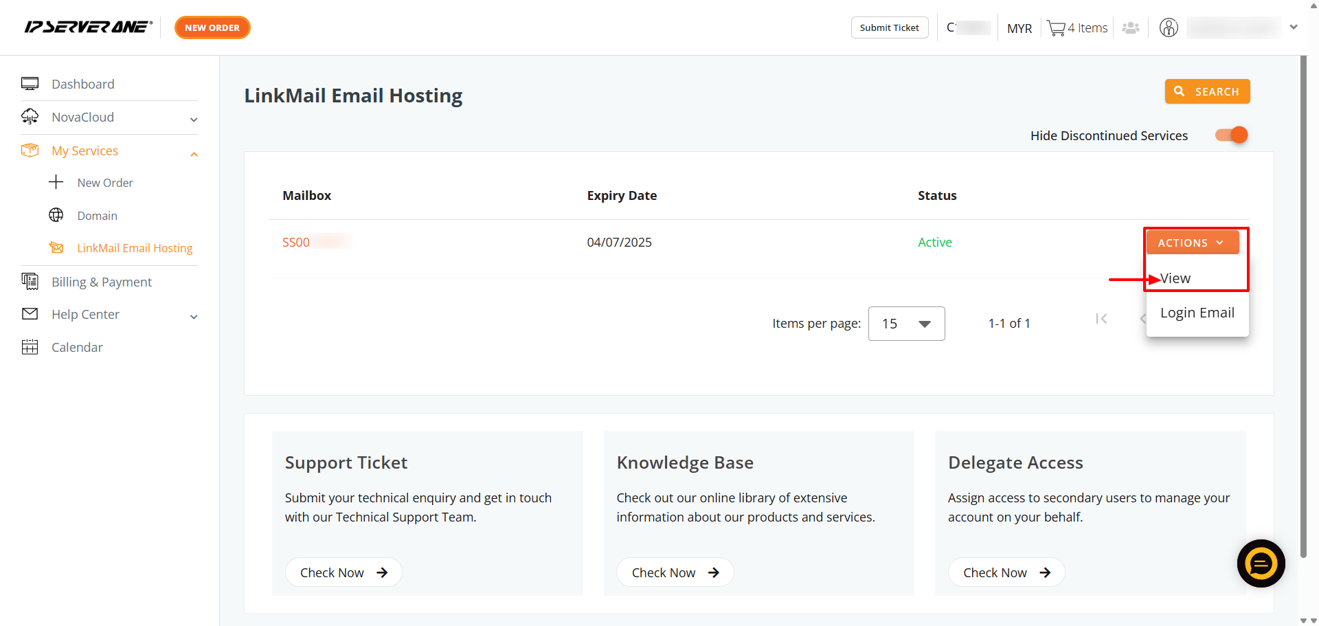Screen dimensions: 1319x626
Task: Open the Items per page dropdown
Action: tap(907, 324)
